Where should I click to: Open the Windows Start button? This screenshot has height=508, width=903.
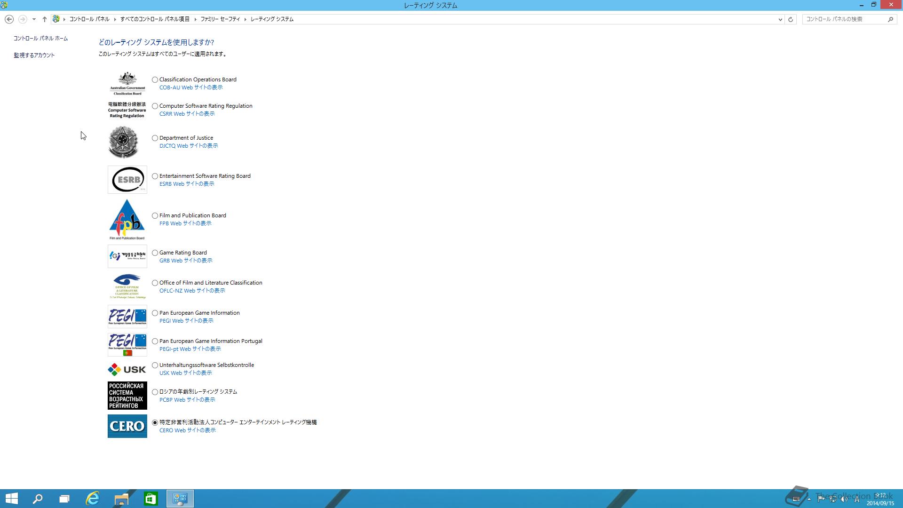coord(11,499)
